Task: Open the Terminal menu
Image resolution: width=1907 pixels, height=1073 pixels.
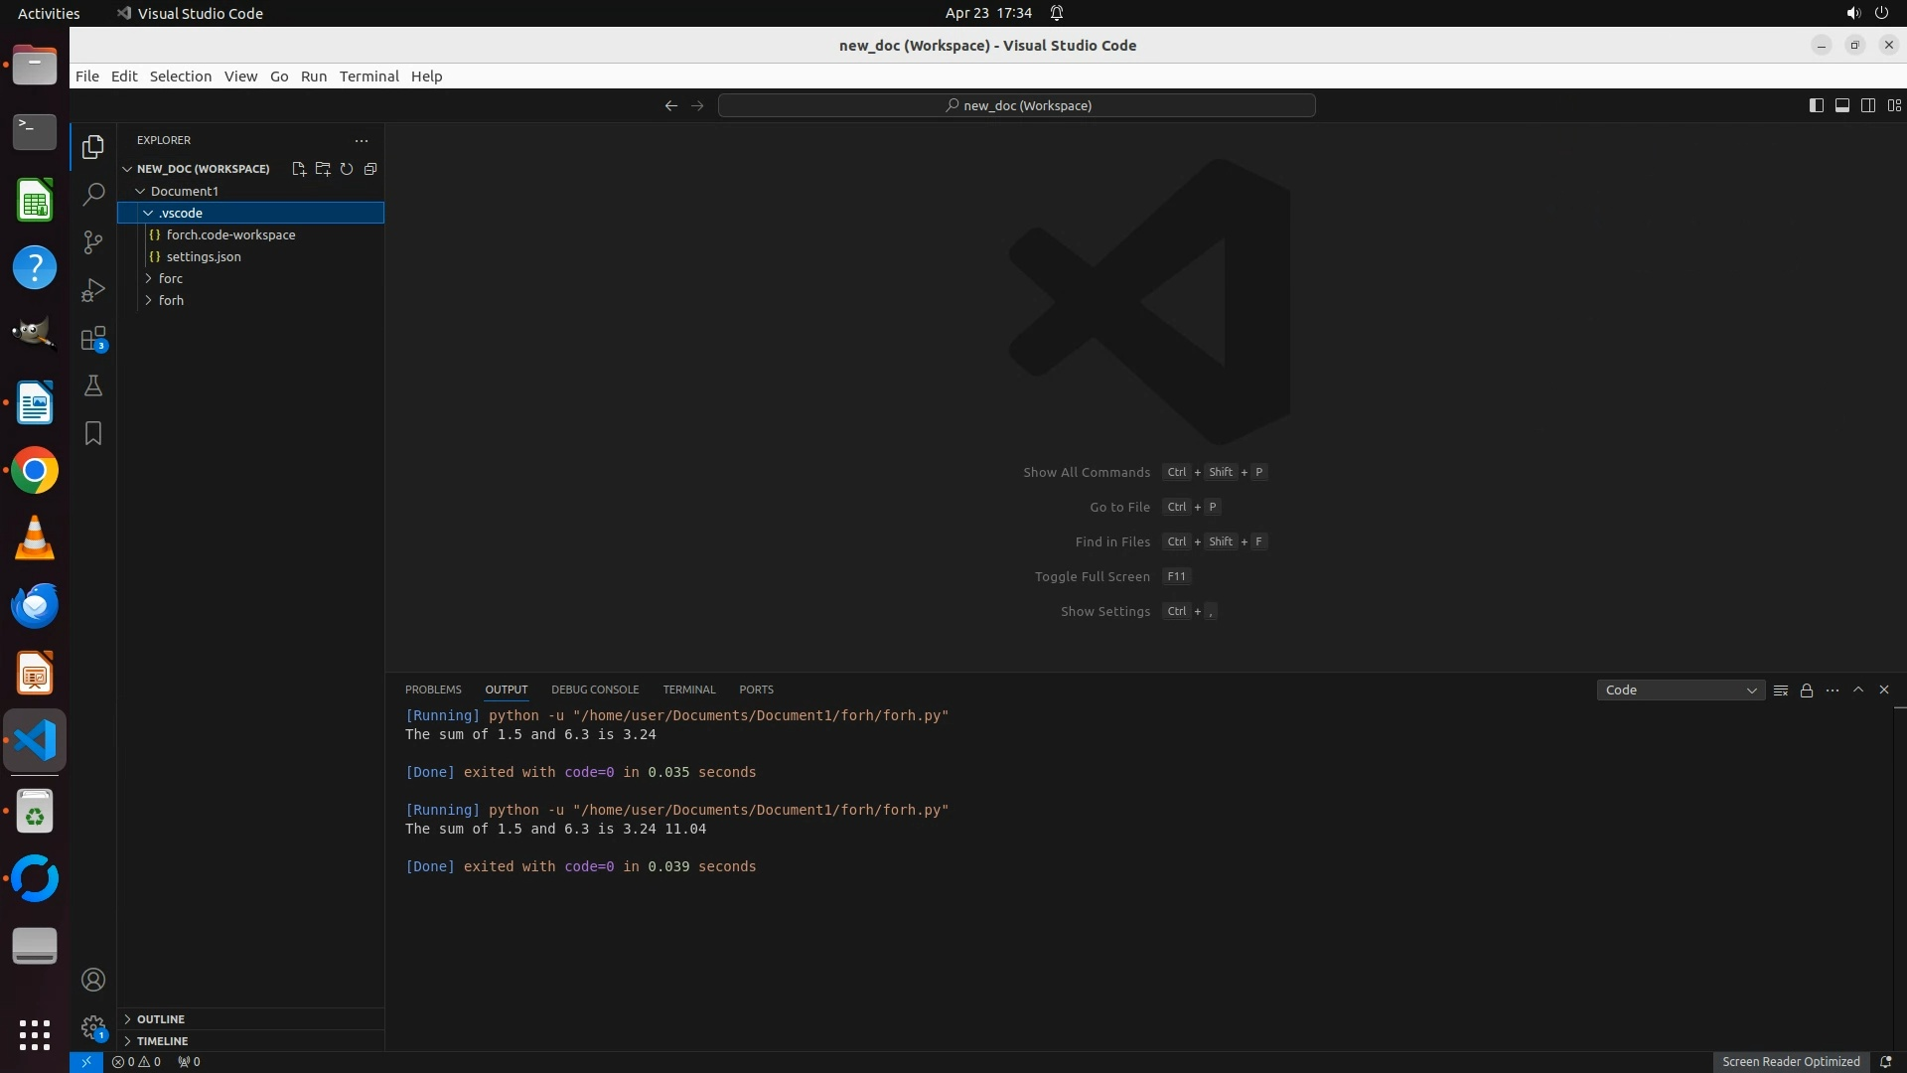Action: (368, 77)
